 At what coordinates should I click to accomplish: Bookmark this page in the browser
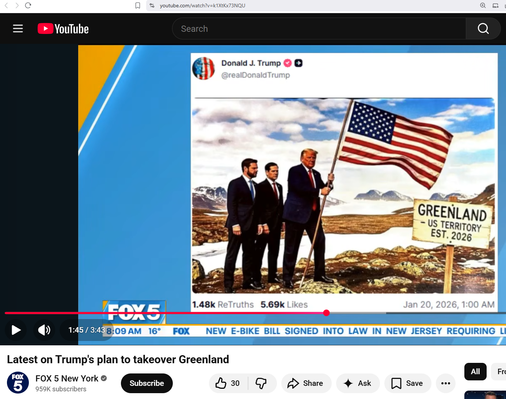coord(138,5)
